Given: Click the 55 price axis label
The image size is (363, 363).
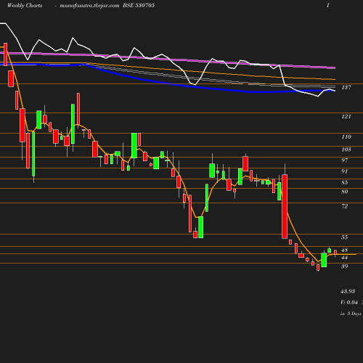Looking at the screenshot, I should (345, 237).
